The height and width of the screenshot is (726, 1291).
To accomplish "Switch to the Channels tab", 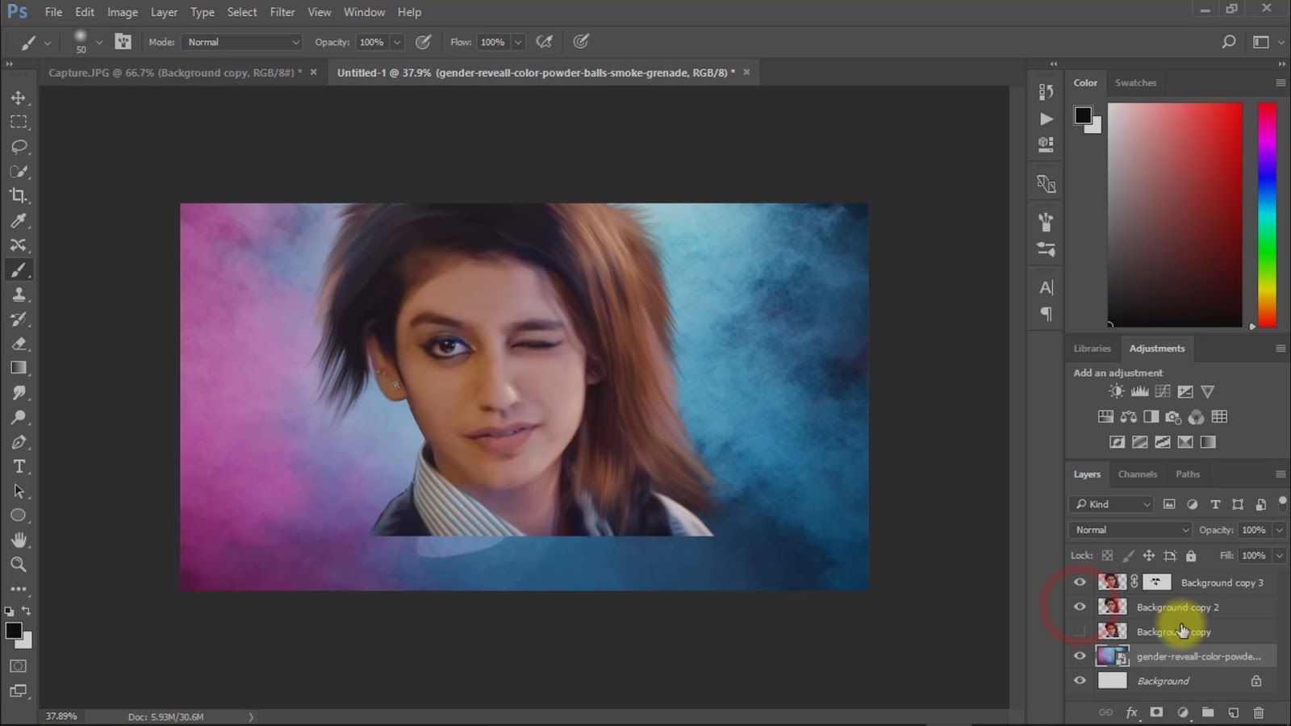I will (1138, 474).
